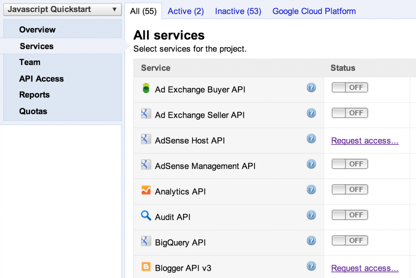Click the Analytics API chart icon
Image resolution: width=416 pixels, height=278 pixels.
(x=146, y=190)
